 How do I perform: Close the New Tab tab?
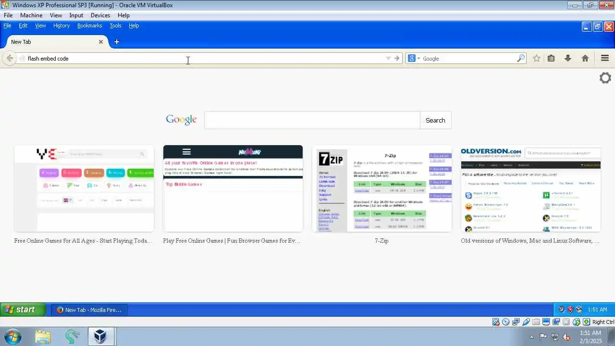[x=101, y=42]
